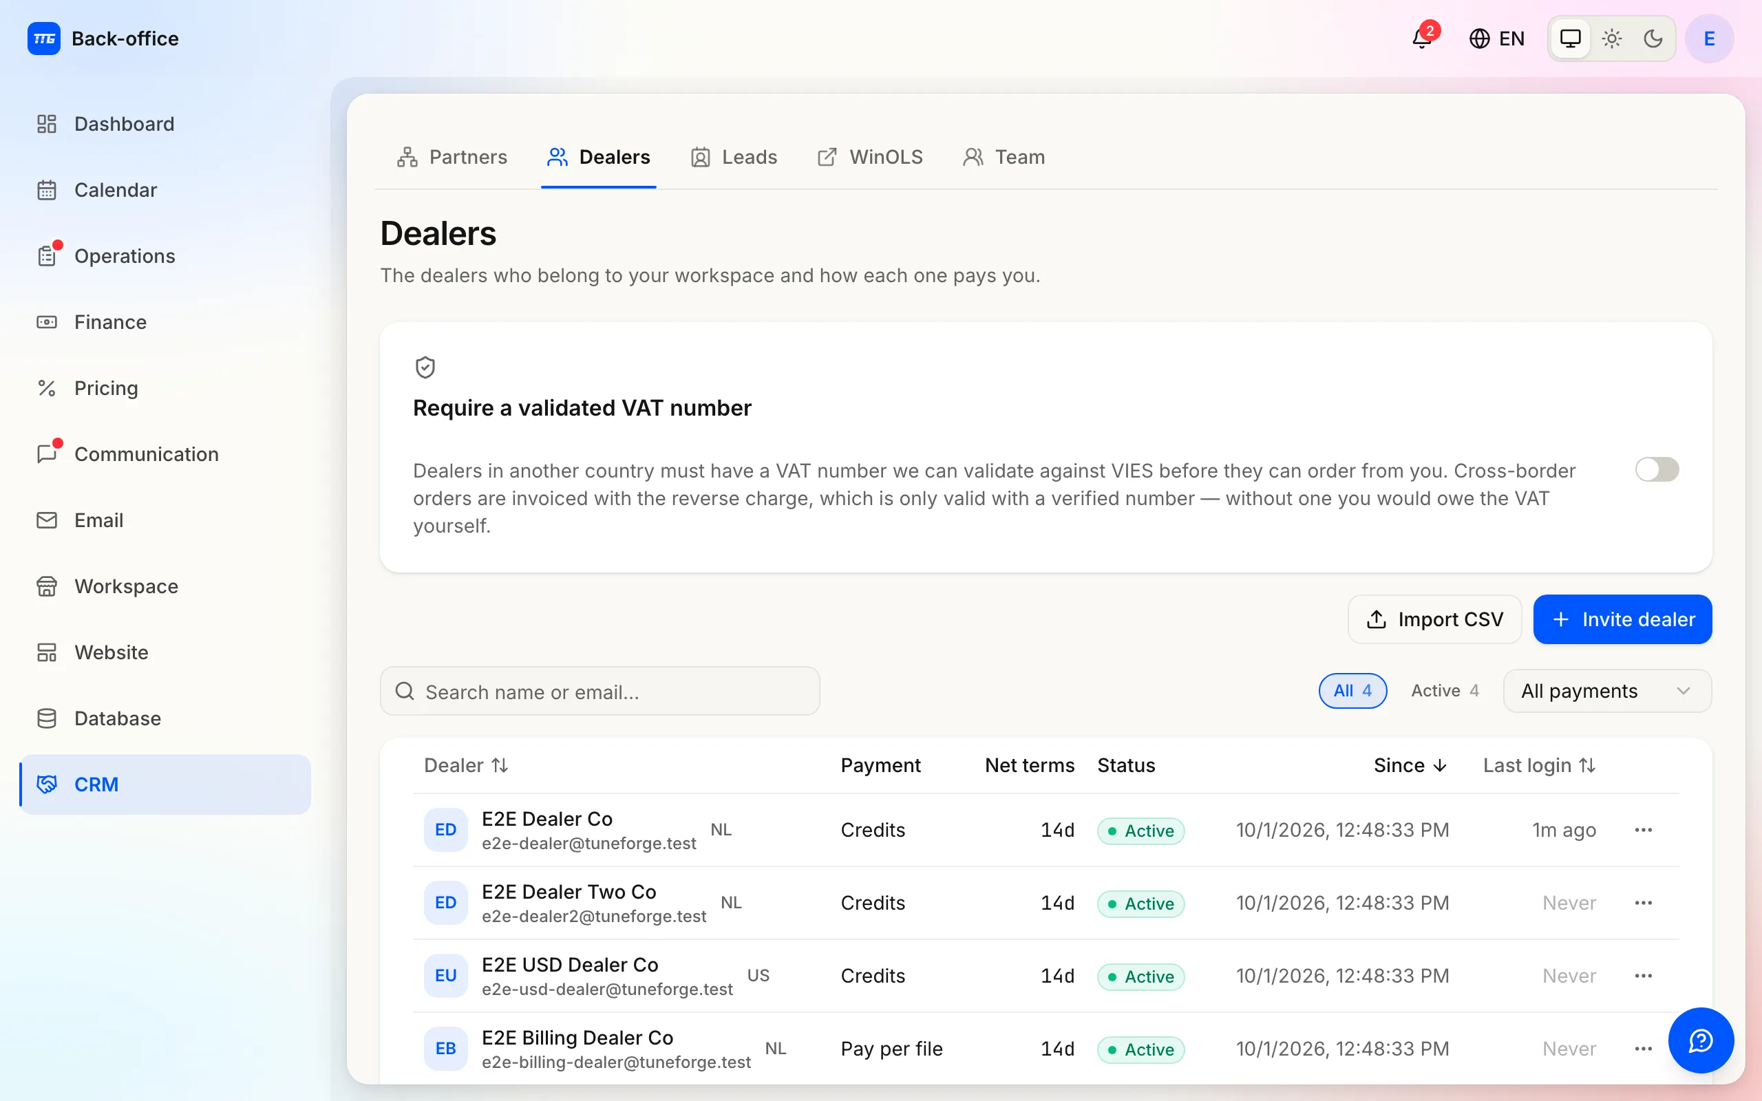This screenshot has height=1101, width=1762.
Task: Open Communication in sidebar
Action: [x=165, y=454]
